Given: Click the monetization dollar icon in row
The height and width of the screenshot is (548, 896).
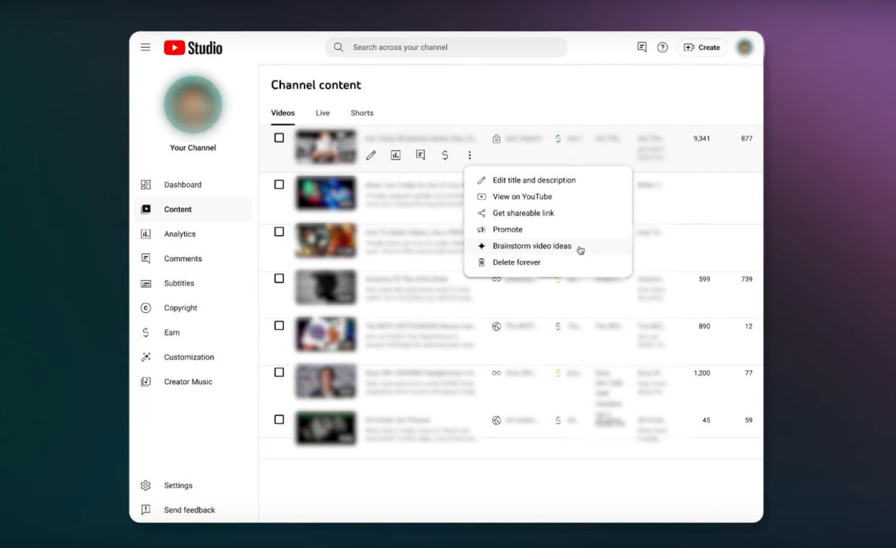Looking at the screenshot, I should tap(445, 155).
